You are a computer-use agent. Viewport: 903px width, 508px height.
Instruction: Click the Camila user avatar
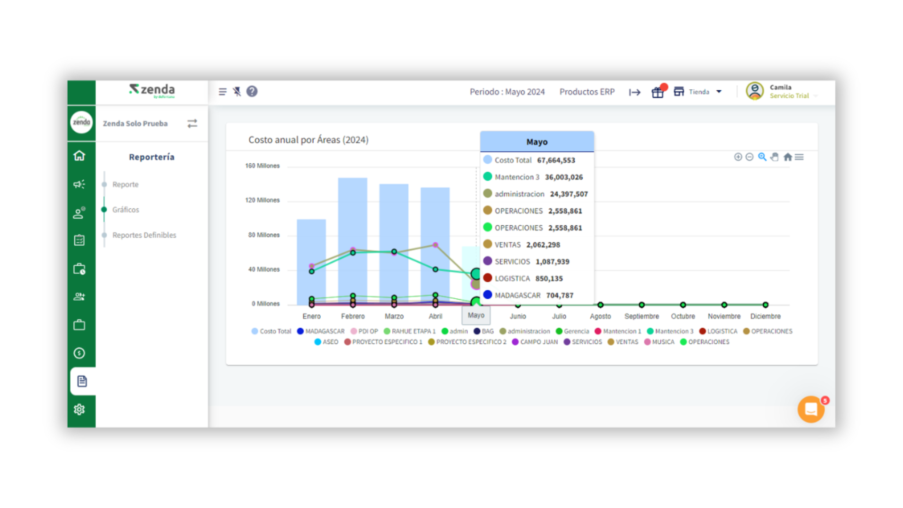click(755, 91)
